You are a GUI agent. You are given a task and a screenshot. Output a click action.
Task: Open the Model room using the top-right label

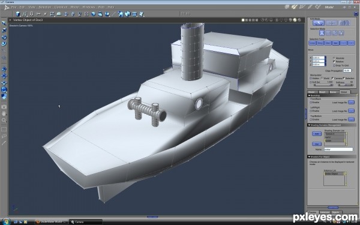329,7
